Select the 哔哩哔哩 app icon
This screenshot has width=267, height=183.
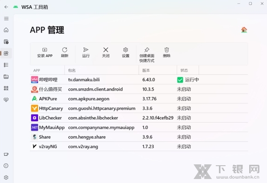tap(35, 80)
